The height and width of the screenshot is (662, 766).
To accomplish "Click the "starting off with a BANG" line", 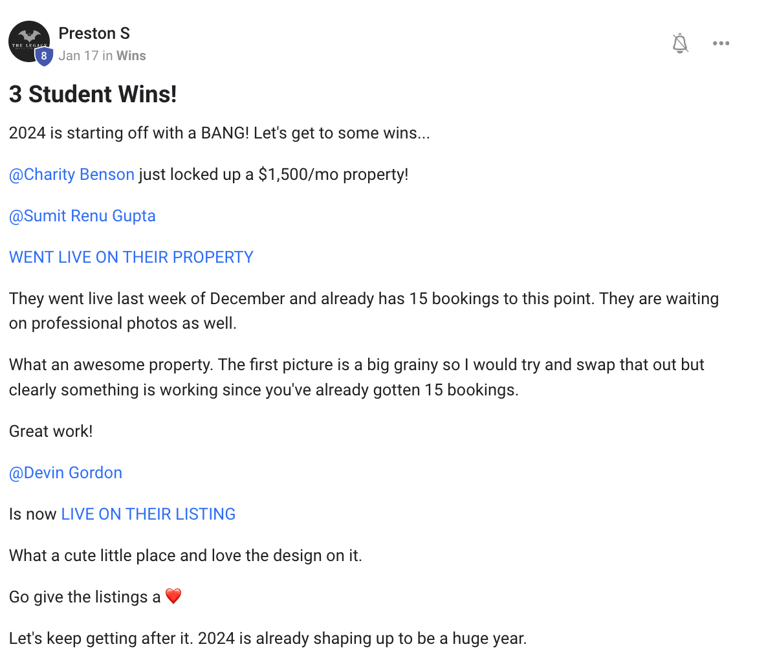I will tap(219, 133).
